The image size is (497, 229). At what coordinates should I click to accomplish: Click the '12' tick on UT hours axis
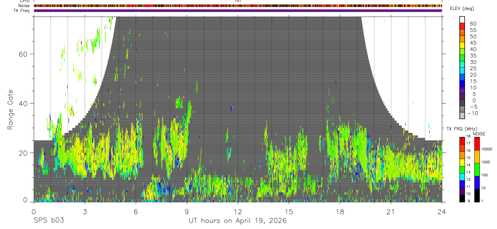pyautogui.click(x=238, y=211)
